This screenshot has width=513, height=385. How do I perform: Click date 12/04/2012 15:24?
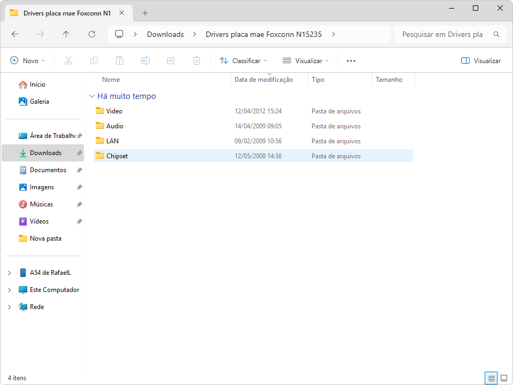point(258,111)
